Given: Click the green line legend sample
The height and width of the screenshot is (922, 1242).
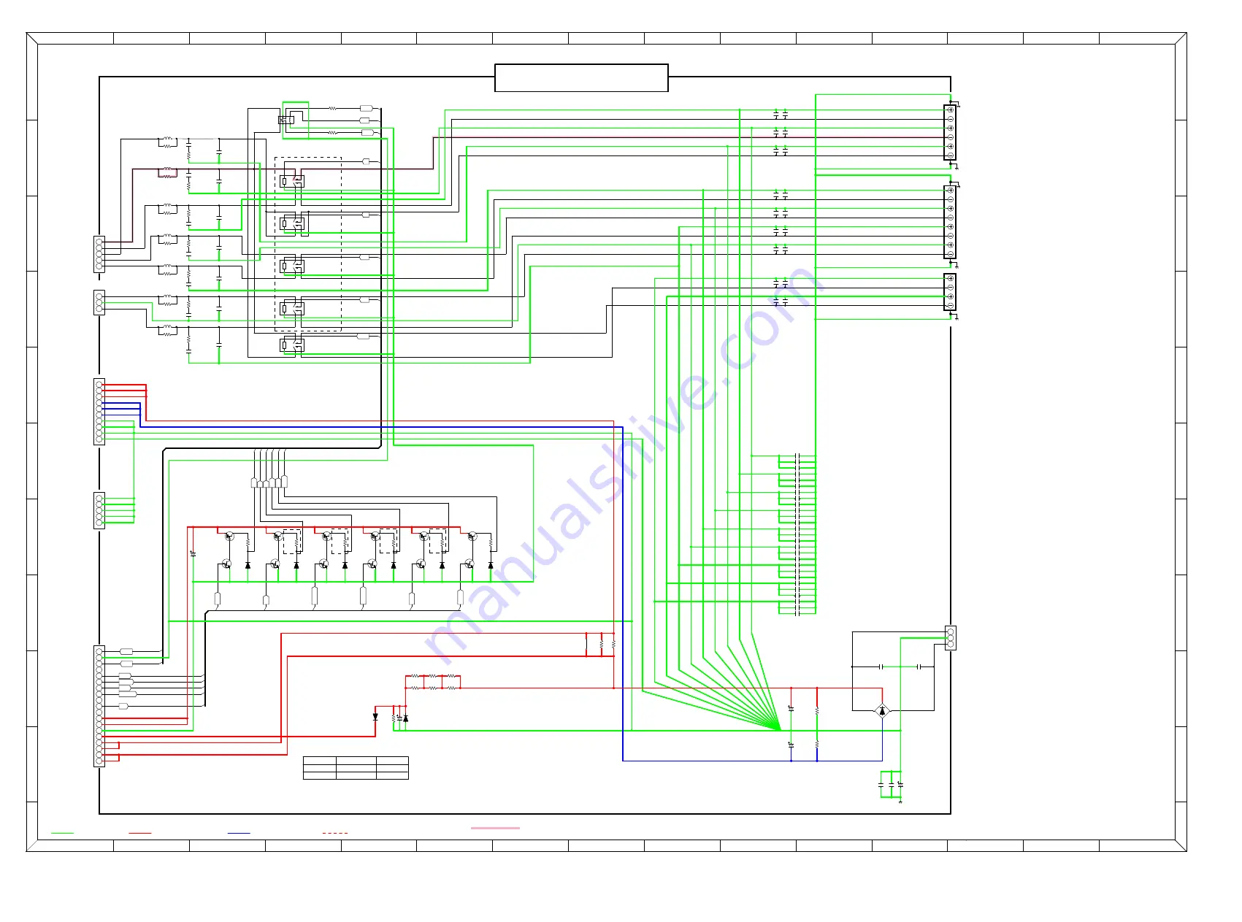Looking at the screenshot, I should [x=63, y=833].
